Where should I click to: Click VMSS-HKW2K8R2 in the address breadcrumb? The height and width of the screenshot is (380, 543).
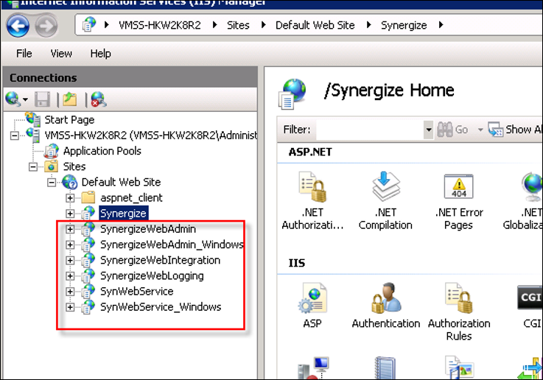tap(160, 25)
